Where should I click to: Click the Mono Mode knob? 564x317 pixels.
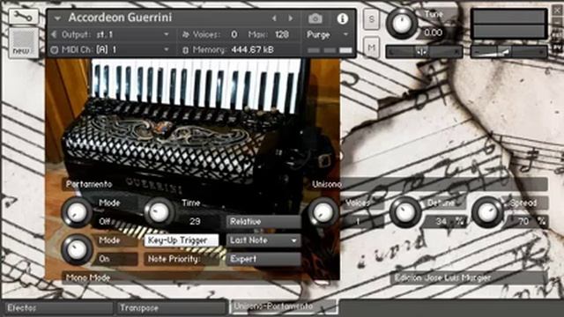pyautogui.click(x=77, y=249)
